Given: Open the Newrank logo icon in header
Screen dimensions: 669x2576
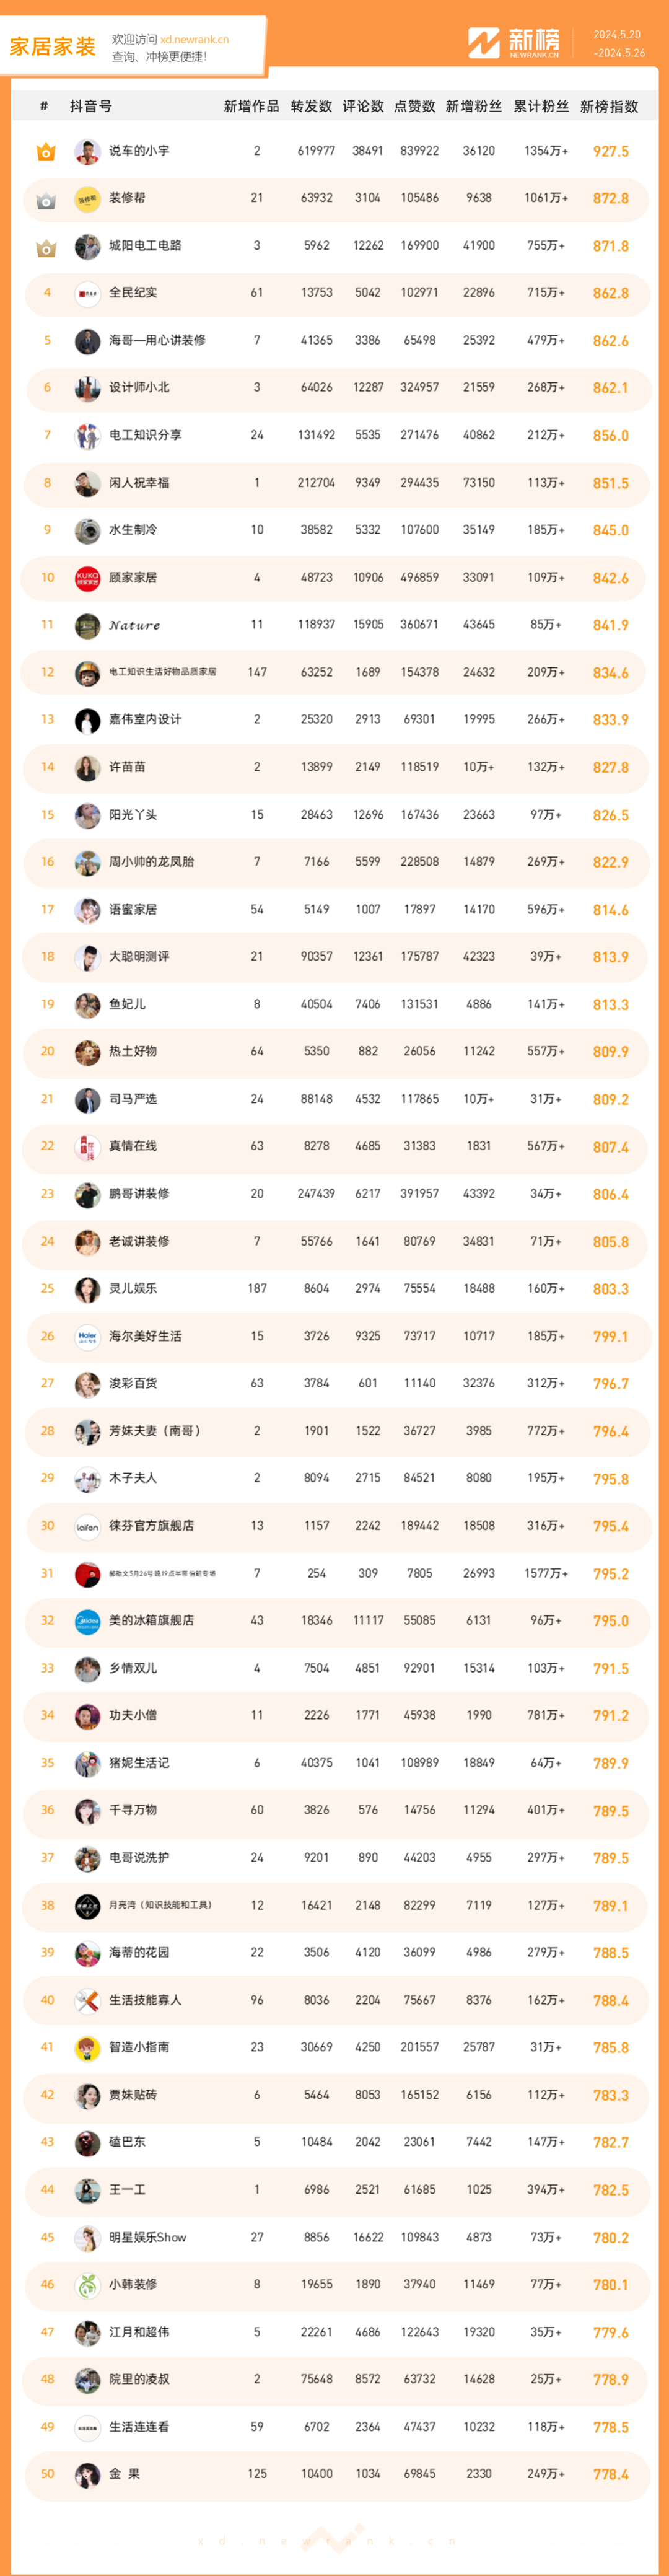Looking at the screenshot, I should [x=484, y=43].
